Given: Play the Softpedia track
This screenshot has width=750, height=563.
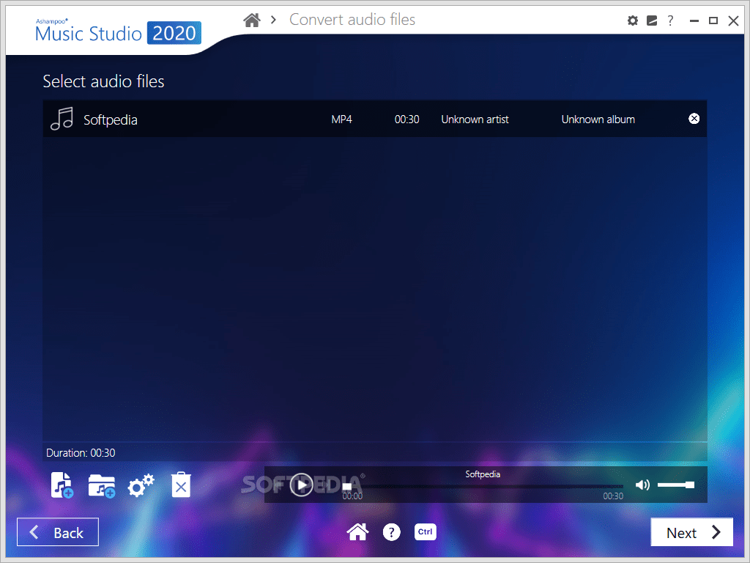Looking at the screenshot, I should point(301,485).
